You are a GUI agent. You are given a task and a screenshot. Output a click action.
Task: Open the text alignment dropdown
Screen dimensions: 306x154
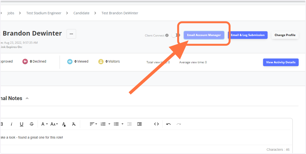pyautogui.click(x=93, y=124)
